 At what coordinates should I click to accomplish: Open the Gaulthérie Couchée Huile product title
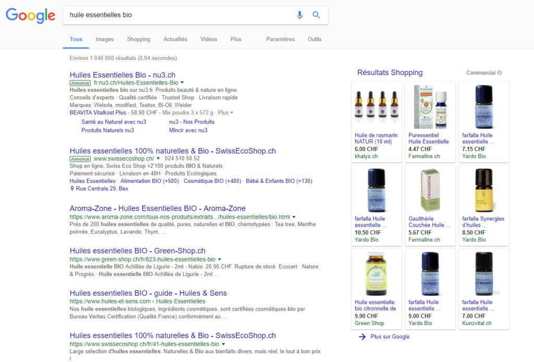[429, 222]
